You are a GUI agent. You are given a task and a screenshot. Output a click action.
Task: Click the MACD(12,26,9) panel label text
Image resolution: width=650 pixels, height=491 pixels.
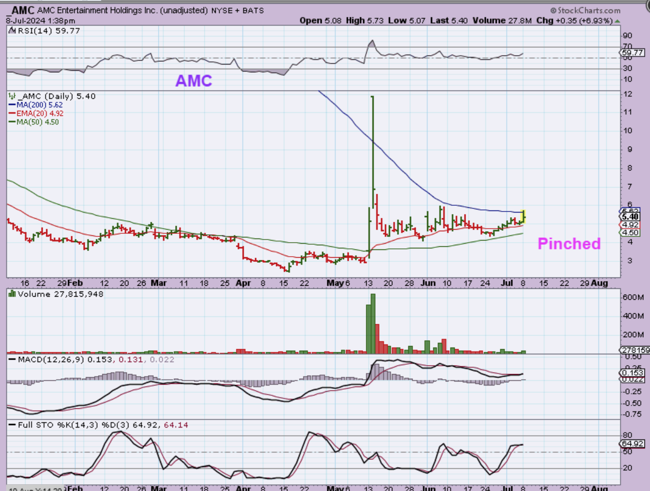50,360
